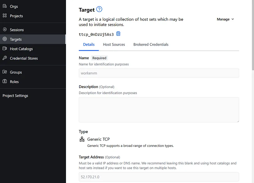254x183 pixels.
Task: Go to Host Catalogs page
Action: [x=21, y=49]
